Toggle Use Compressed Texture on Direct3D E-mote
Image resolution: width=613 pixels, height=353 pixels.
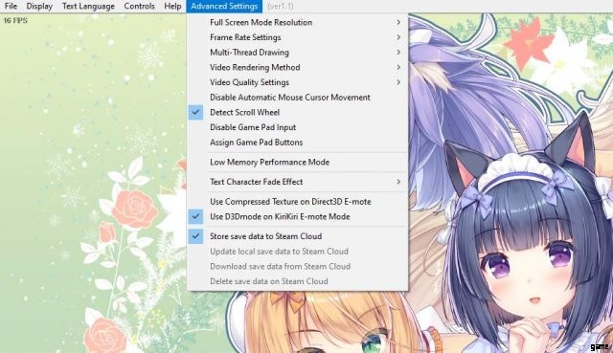click(298, 202)
